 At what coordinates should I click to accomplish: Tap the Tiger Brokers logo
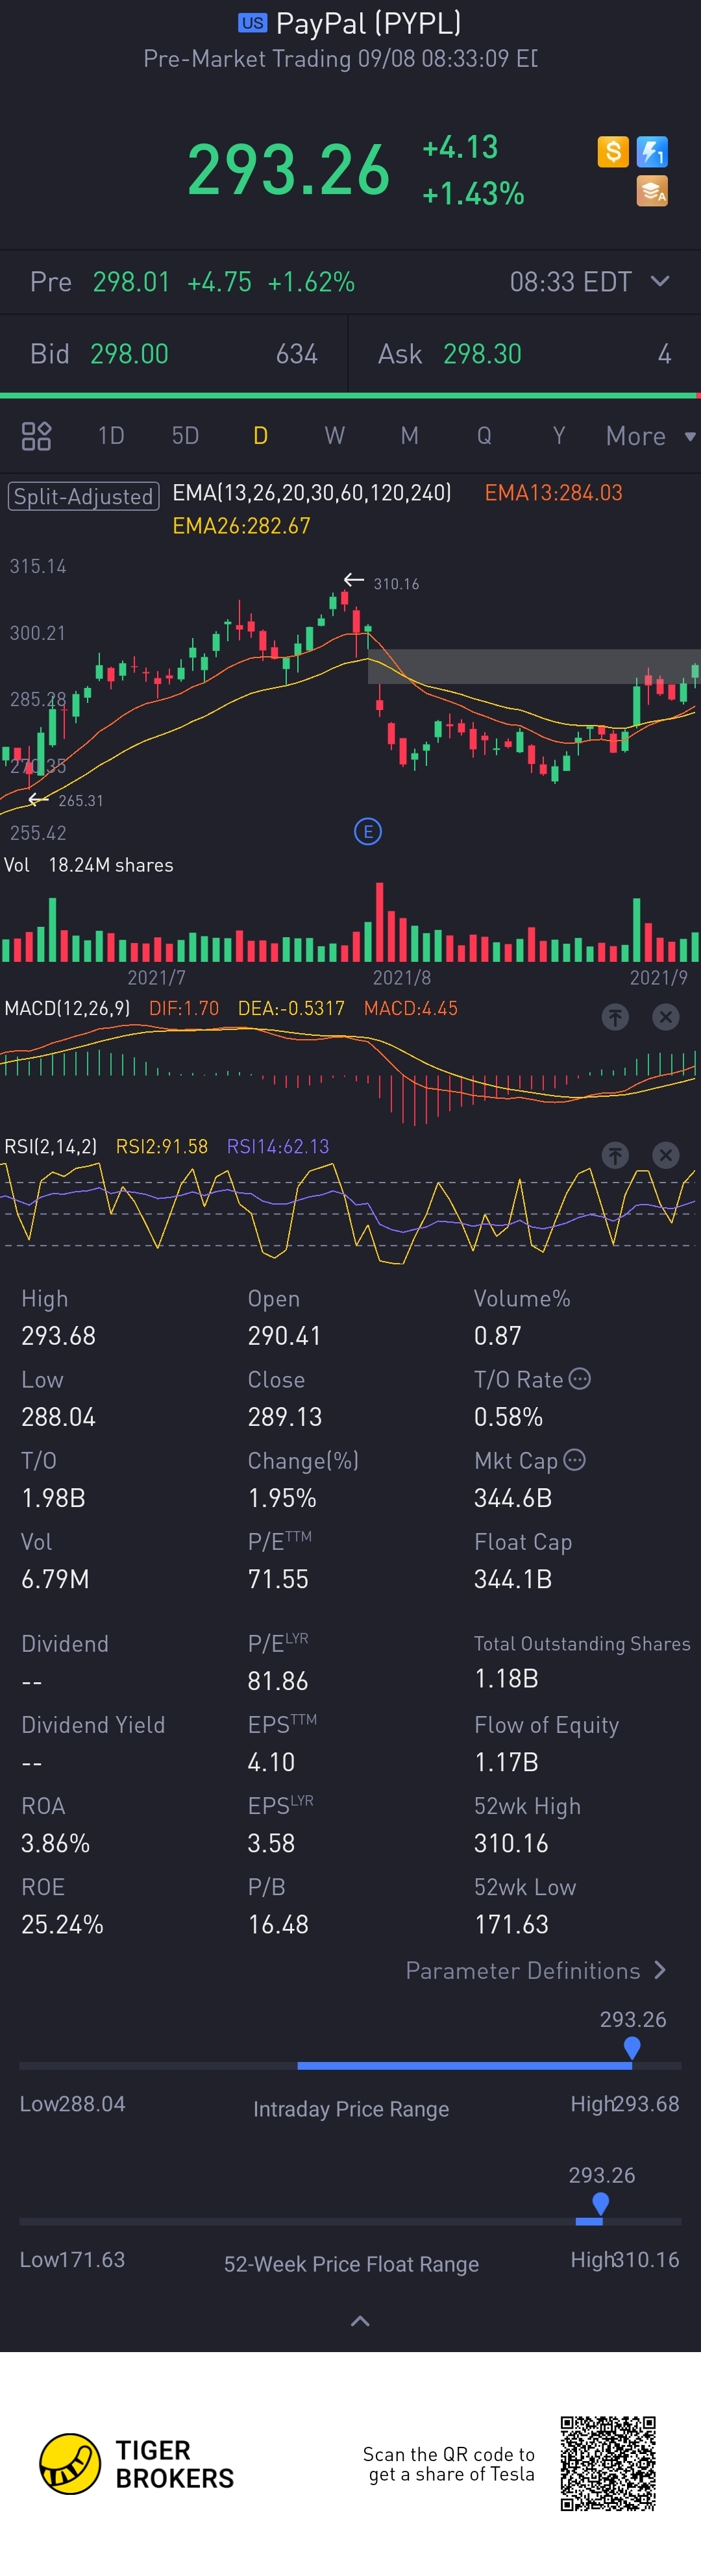(x=136, y=2464)
